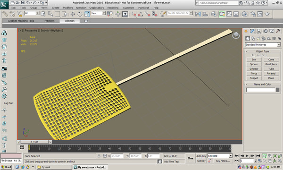Click the time slider 0 / 100 handle
283x170 pixels.
[x=34, y=142]
